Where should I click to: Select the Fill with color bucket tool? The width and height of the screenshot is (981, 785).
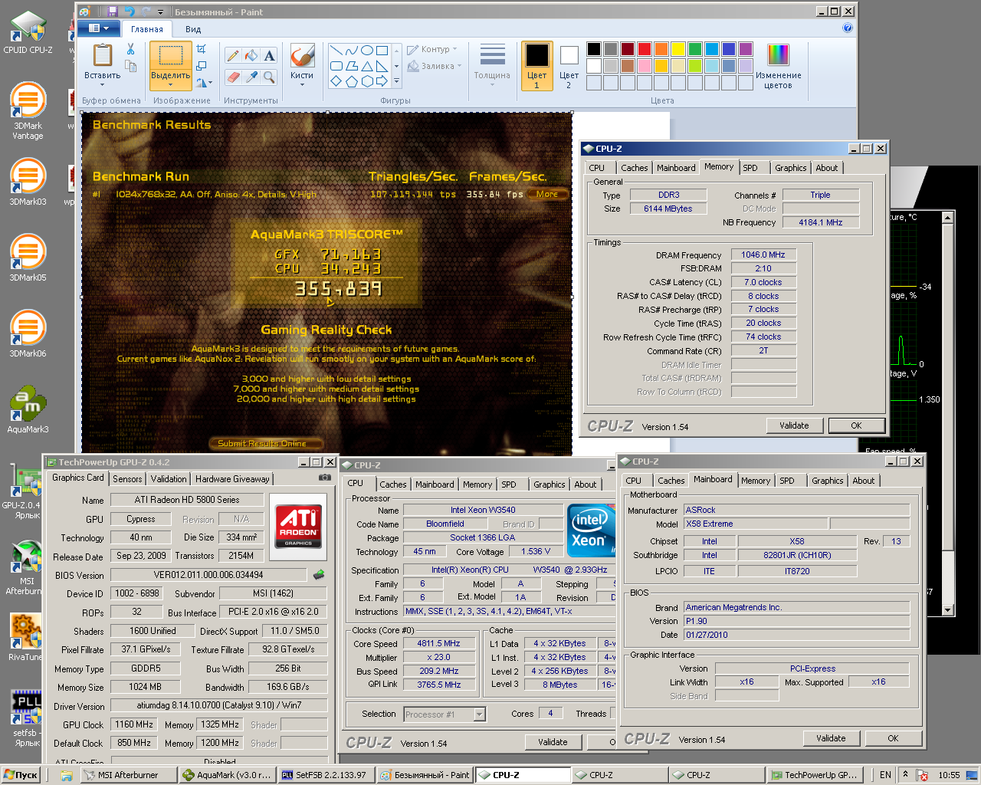click(x=251, y=55)
